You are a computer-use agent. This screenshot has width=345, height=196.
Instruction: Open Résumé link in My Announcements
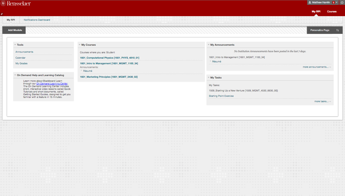point(217,62)
